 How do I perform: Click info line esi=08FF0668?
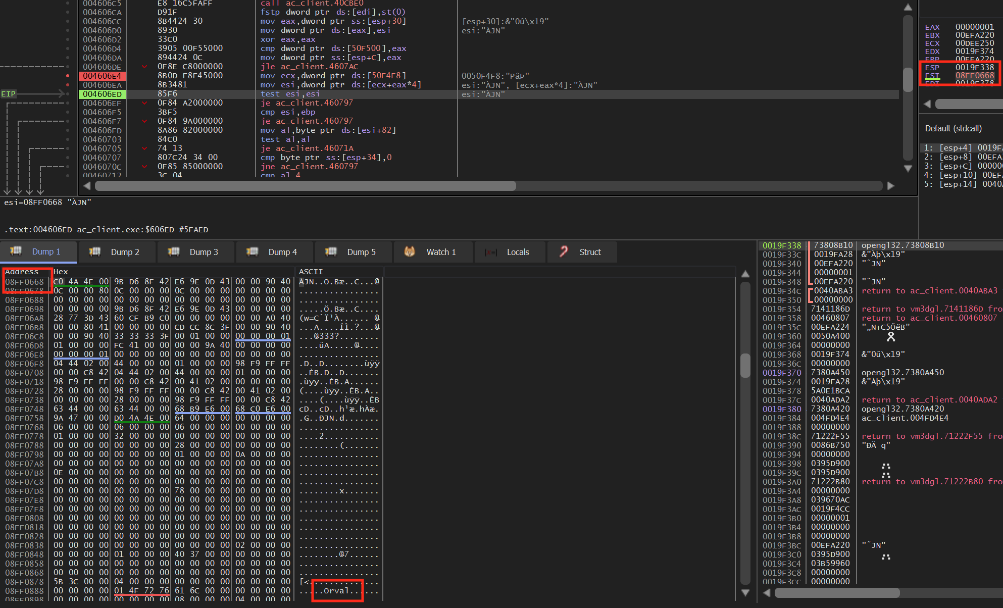pyautogui.click(x=48, y=202)
